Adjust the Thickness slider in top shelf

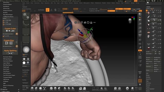[137, 9]
